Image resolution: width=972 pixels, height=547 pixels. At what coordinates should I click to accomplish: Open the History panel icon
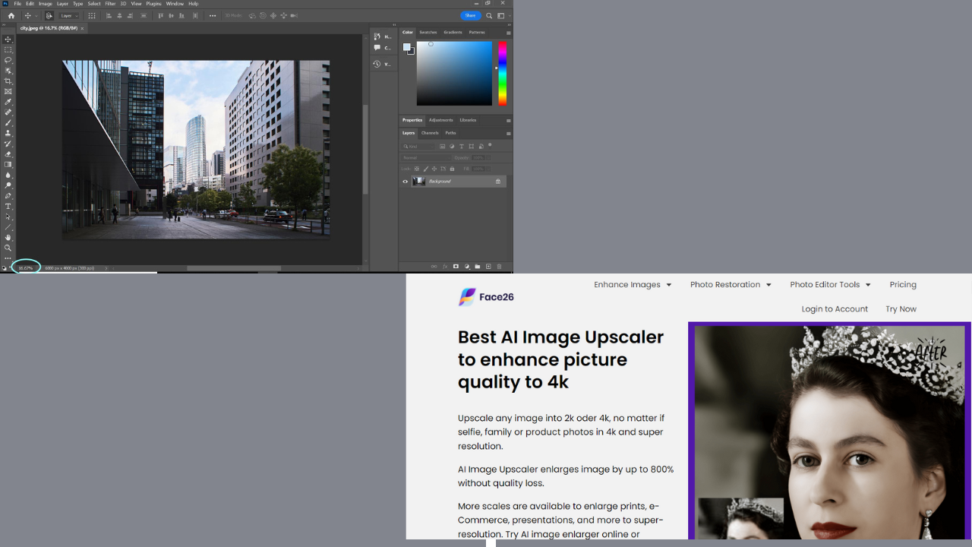coord(377,36)
